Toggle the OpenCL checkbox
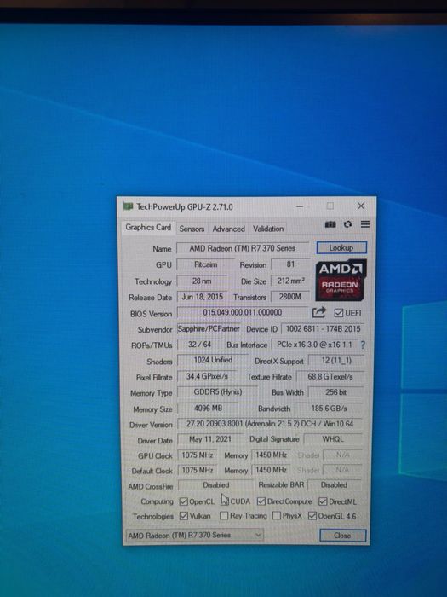447x597 pixels. 184,501
